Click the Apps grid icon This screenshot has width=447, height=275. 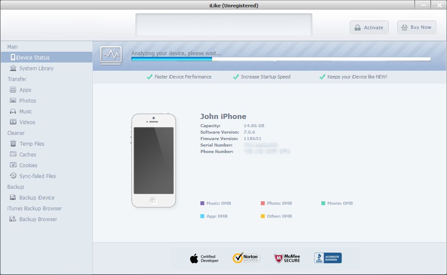click(x=13, y=90)
